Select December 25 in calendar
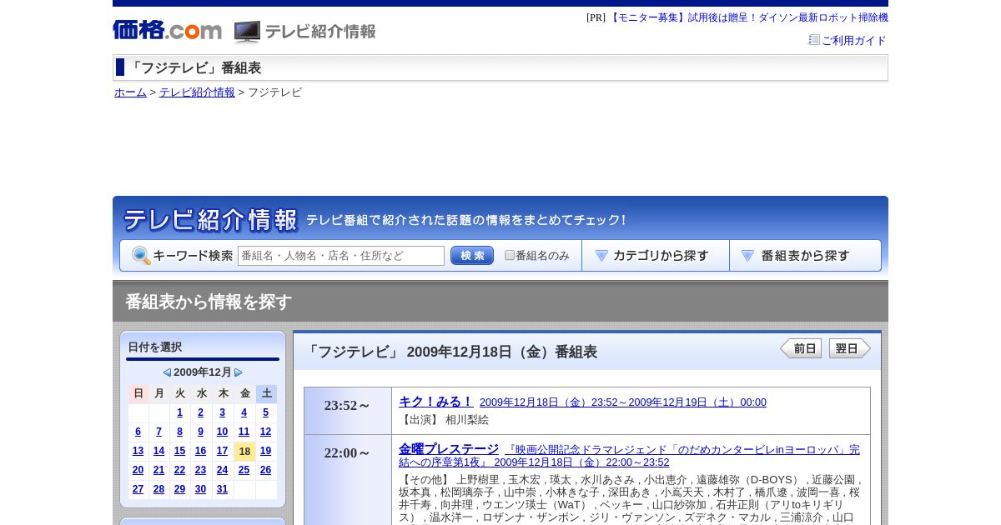 tap(244, 470)
